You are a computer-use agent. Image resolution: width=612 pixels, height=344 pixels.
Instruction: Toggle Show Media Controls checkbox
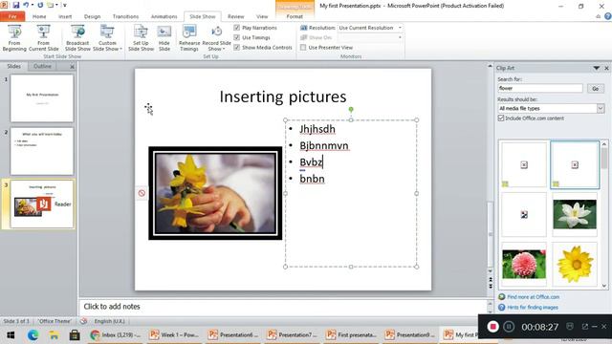[236, 47]
